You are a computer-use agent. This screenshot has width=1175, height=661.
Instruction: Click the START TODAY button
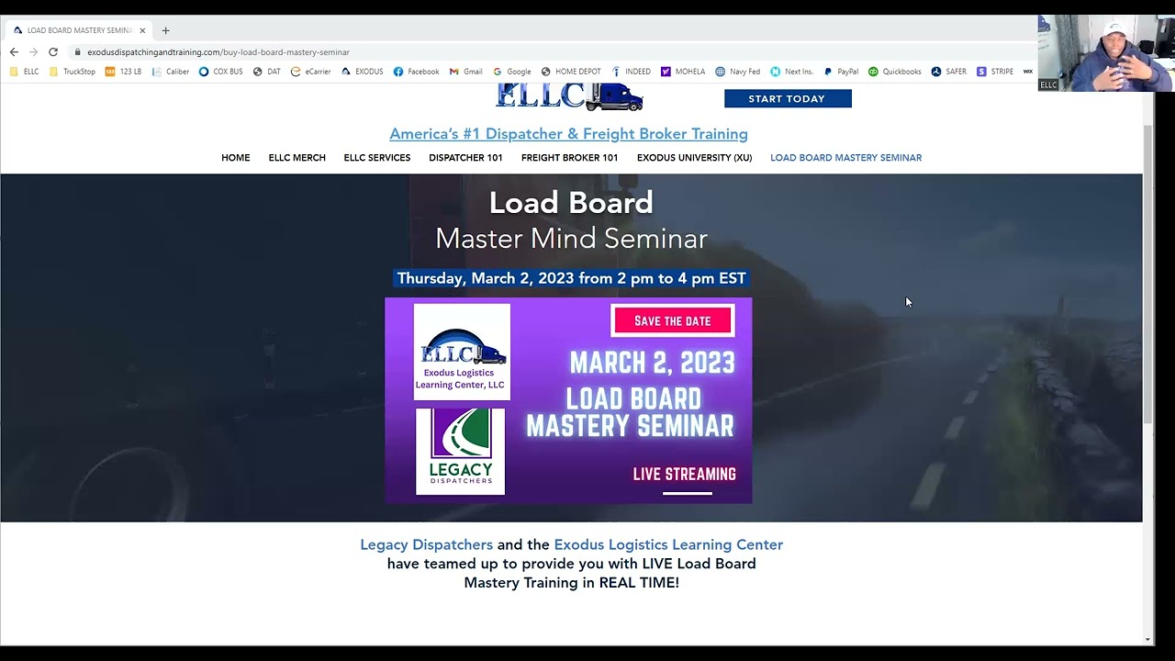(788, 98)
